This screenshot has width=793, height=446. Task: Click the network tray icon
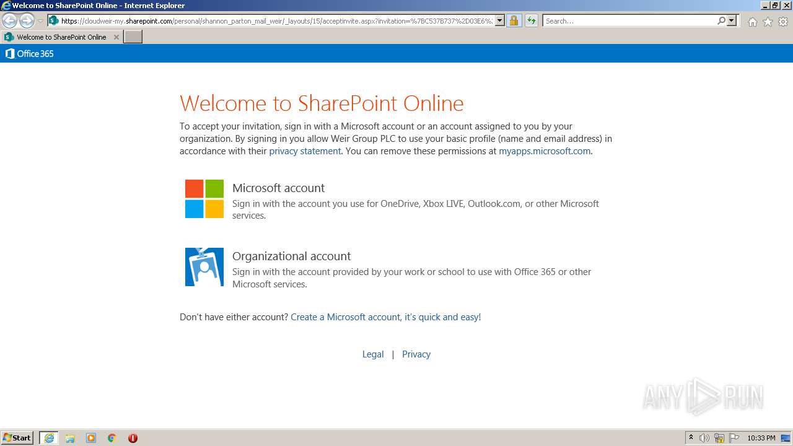[x=719, y=438]
